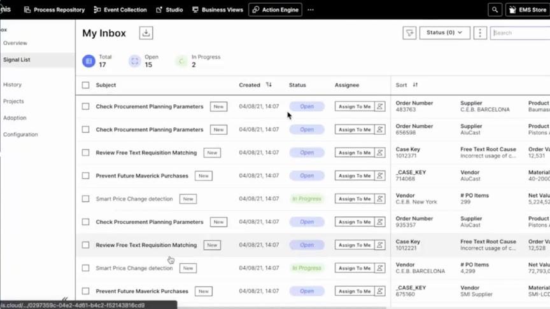550x309 pixels.
Task: Open the more options ellipsis in top bar
Action: click(x=311, y=10)
